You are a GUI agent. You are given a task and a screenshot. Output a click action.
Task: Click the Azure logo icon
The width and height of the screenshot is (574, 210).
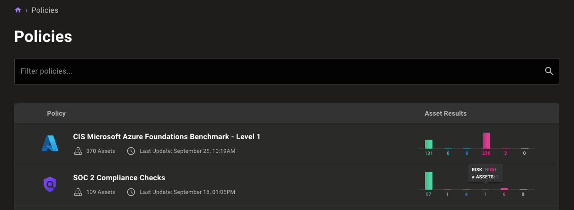point(50,143)
